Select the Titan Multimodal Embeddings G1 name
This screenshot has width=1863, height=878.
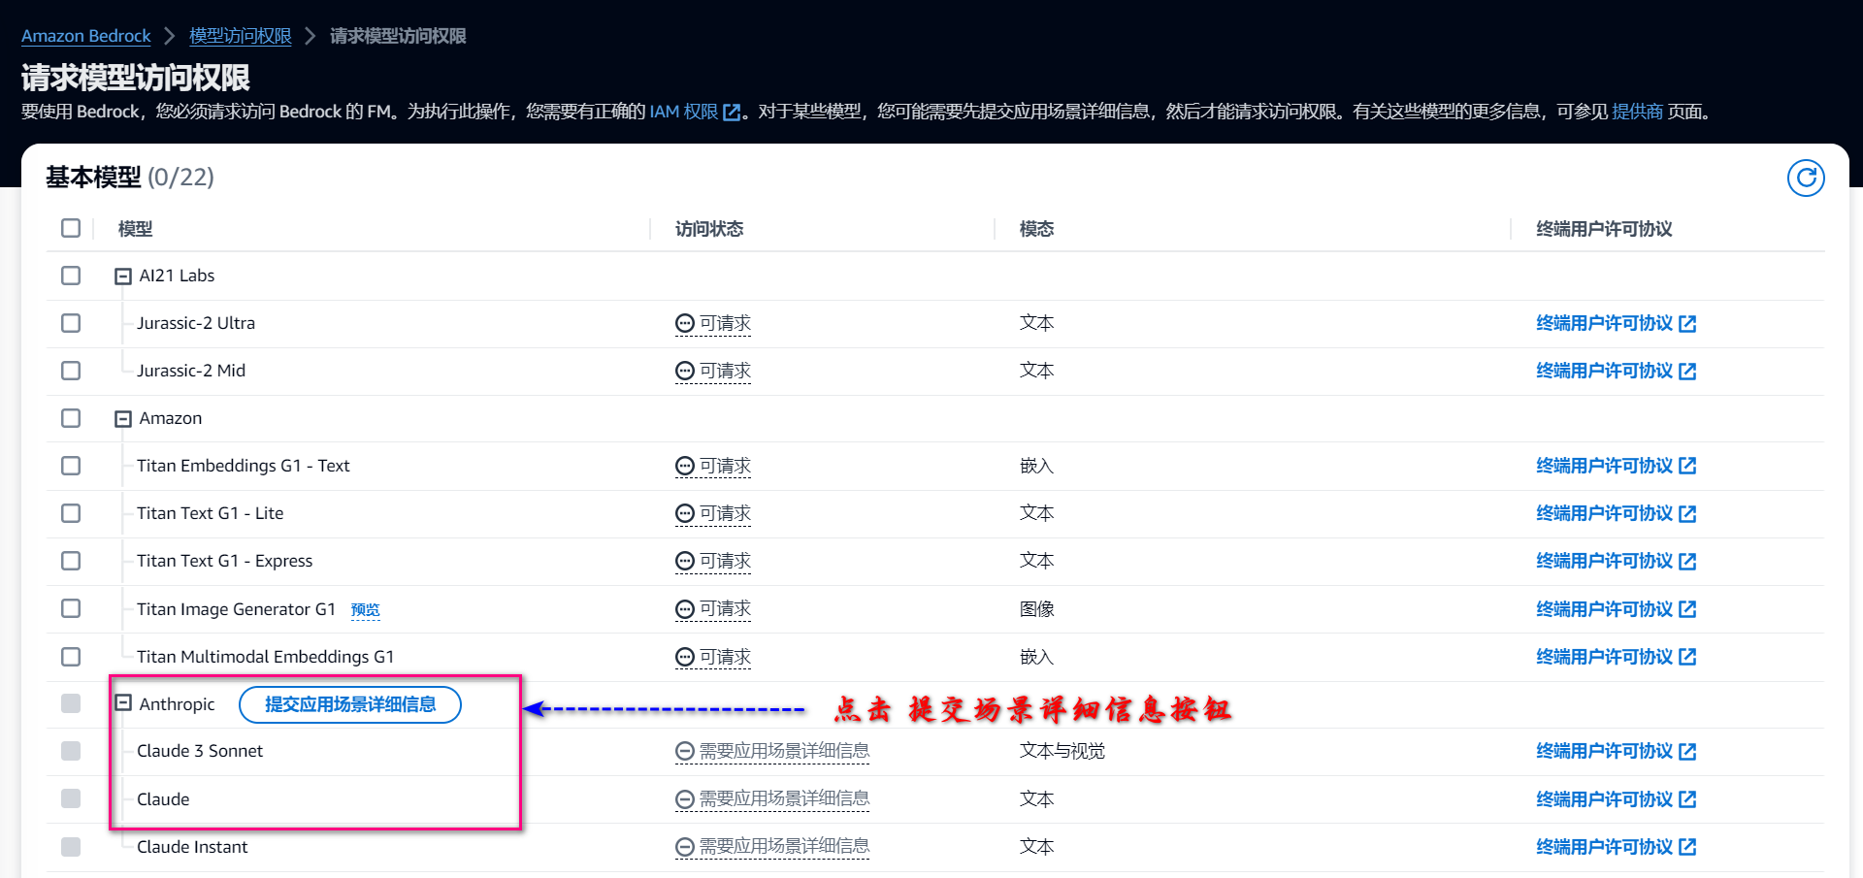click(x=265, y=657)
